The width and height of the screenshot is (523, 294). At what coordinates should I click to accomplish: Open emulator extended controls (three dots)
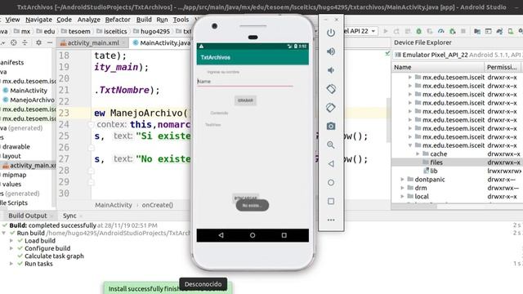coord(331,220)
